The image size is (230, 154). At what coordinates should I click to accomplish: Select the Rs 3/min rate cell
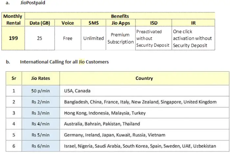tap(40, 113)
